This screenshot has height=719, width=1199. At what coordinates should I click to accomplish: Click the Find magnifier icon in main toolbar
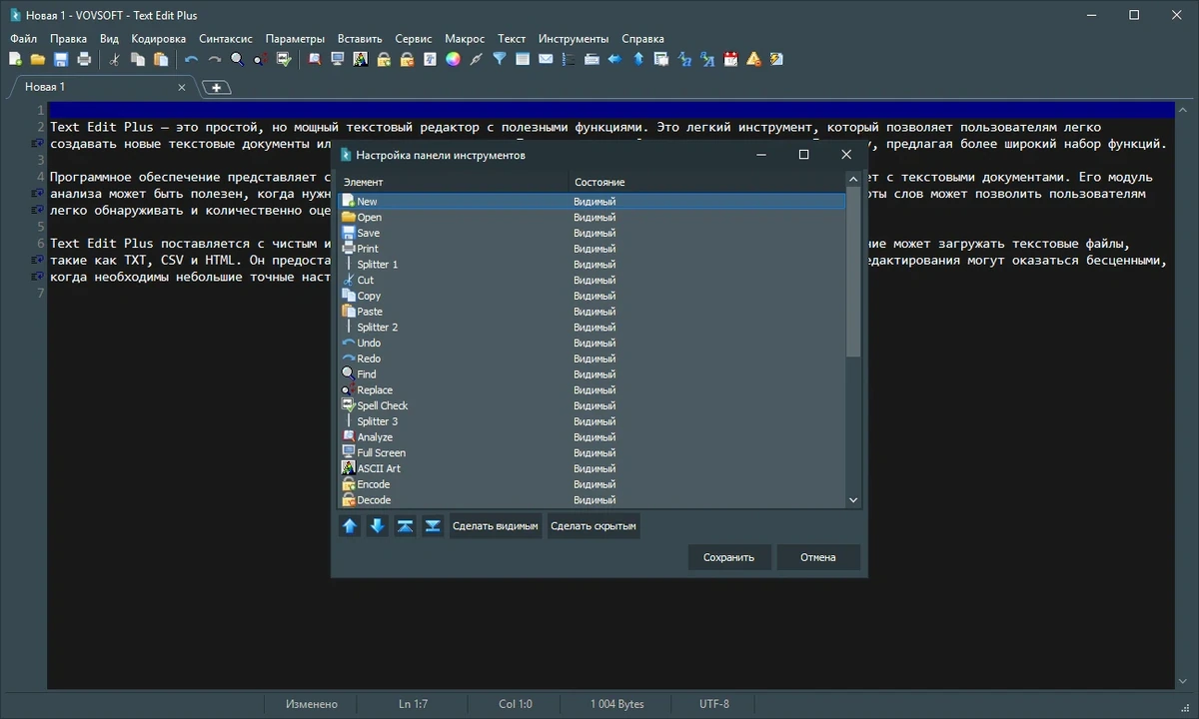click(237, 59)
